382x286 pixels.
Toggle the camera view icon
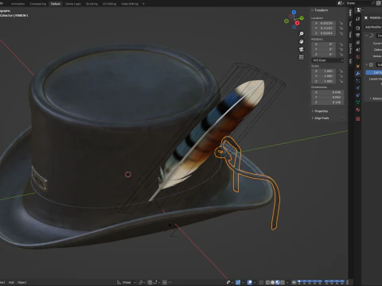tap(302, 49)
